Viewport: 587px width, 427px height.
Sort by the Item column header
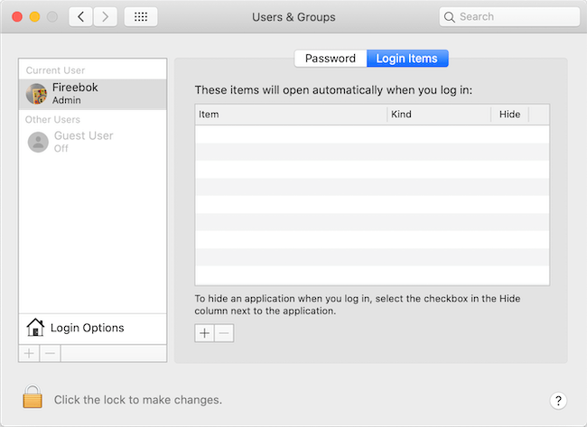pyautogui.click(x=291, y=115)
